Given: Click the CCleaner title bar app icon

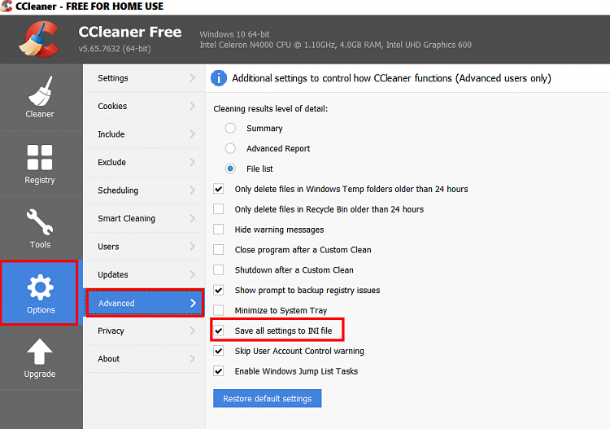Looking at the screenshot, I should [x=7, y=6].
